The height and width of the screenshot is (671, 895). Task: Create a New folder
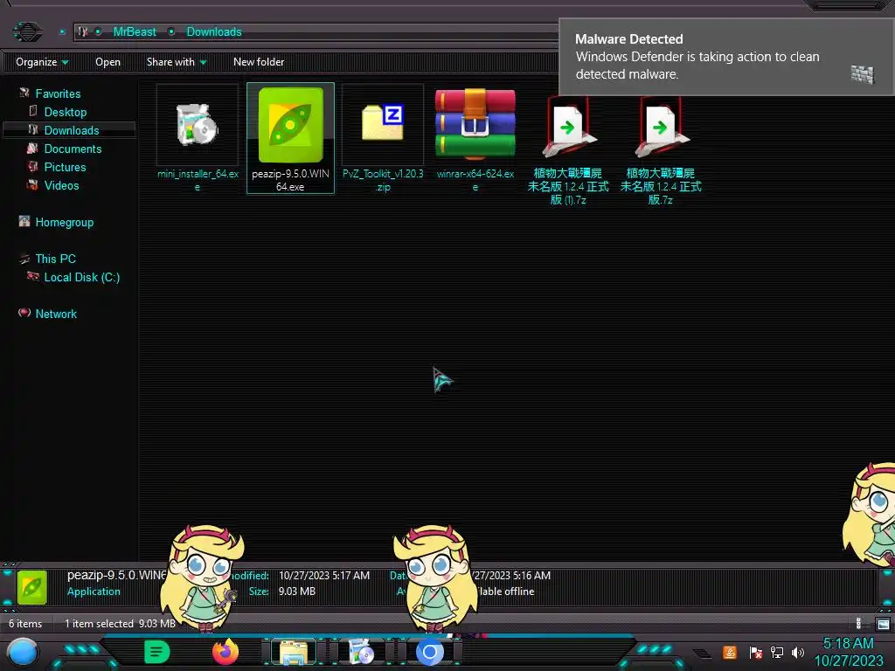pyautogui.click(x=259, y=62)
